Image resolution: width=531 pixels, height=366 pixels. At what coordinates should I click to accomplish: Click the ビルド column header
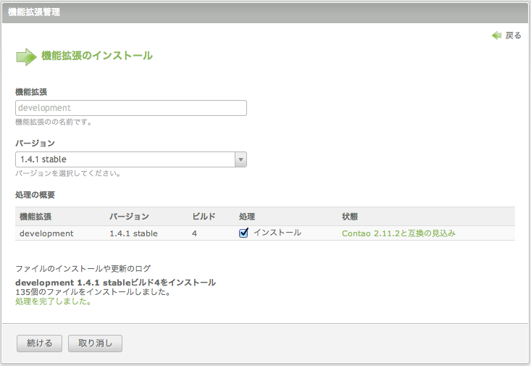(204, 217)
